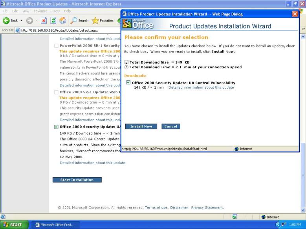
Task: Click the Stop loading icon
Action: [x=44, y=20]
